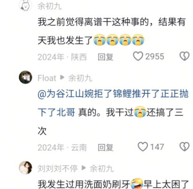Tap the 2955 like count
This screenshot has width=193, height=189.
[154, 56]
